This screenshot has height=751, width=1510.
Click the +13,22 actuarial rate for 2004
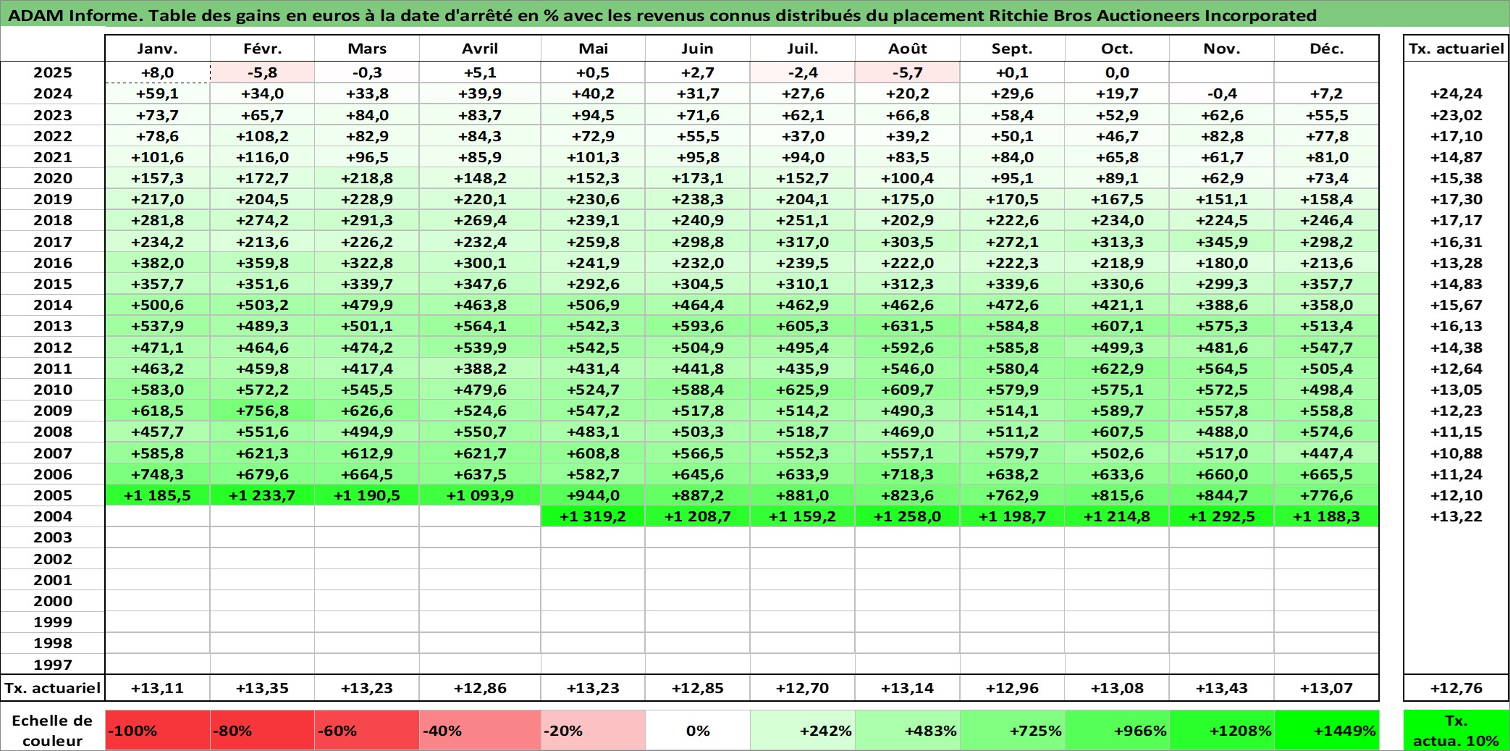pyautogui.click(x=1456, y=516)
